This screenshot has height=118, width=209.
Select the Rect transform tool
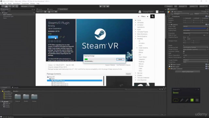[x=17, y=7]
